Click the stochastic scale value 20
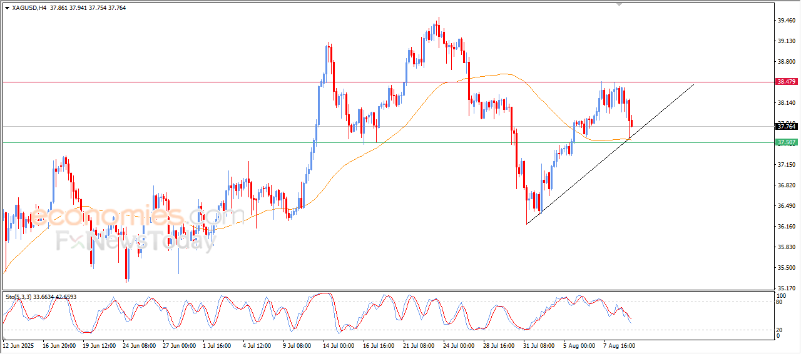Screen dimensions: 801x354 [x=780, y=330]
